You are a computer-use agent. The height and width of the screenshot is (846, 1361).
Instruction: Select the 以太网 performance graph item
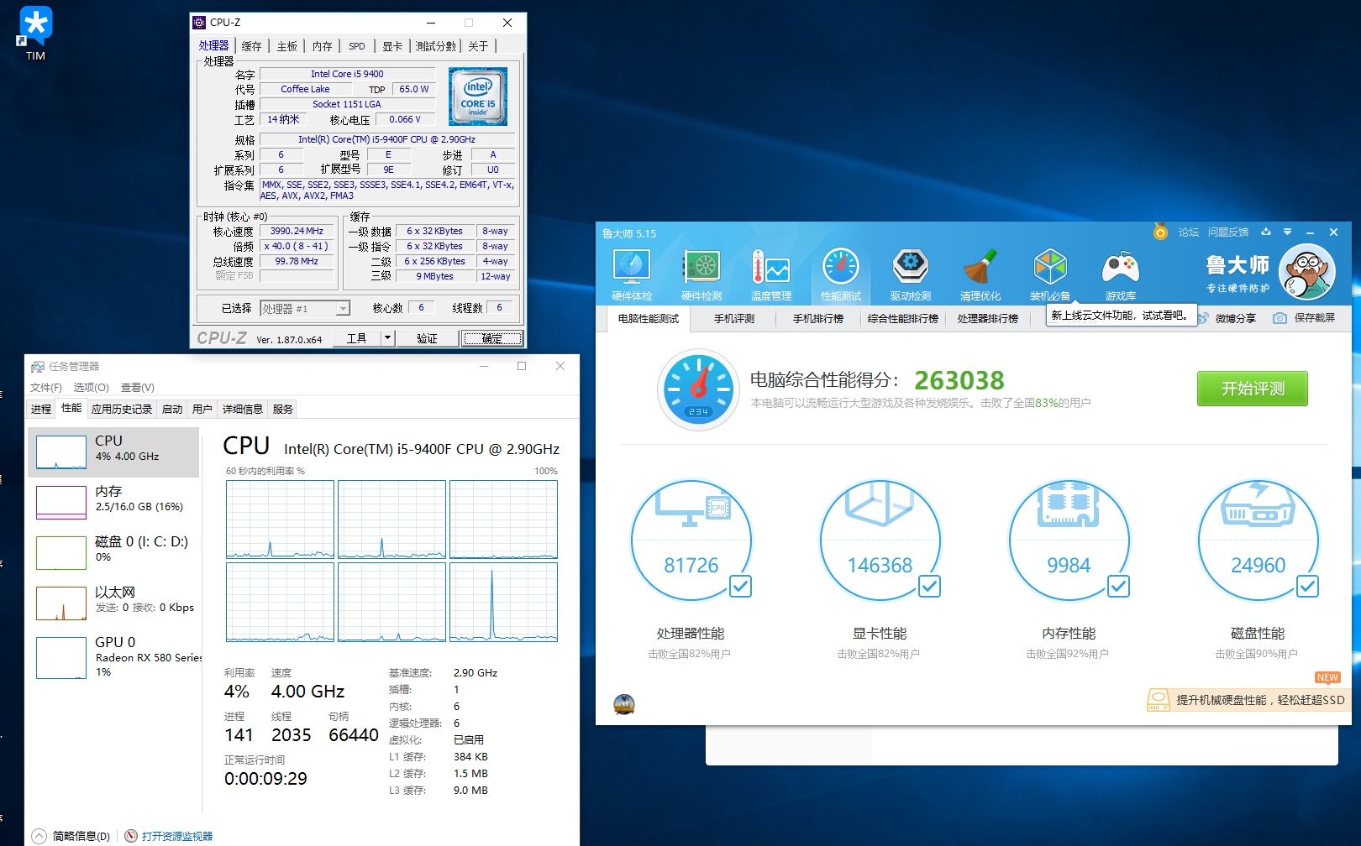pyautogui.click(x=113, y=603)
